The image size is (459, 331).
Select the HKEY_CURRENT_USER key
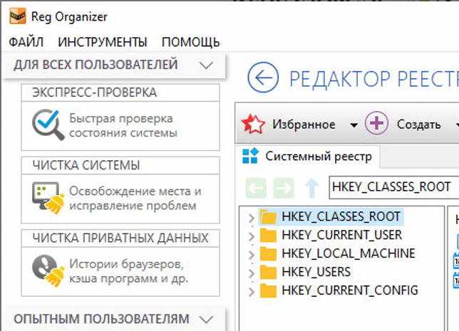tap(342, 235)
